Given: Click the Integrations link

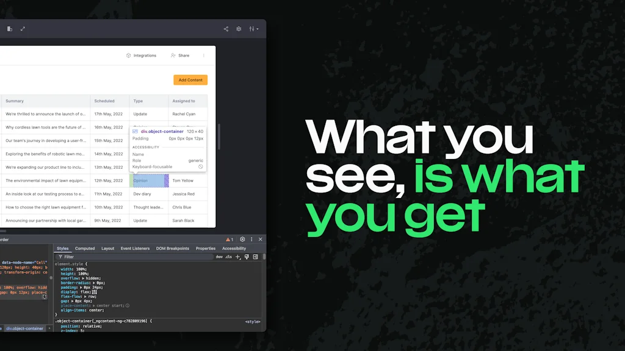Looking at the screenshot, I should (141, 55).
